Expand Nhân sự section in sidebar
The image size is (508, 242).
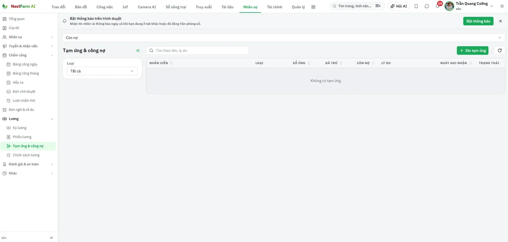click(x=28, y=37)
